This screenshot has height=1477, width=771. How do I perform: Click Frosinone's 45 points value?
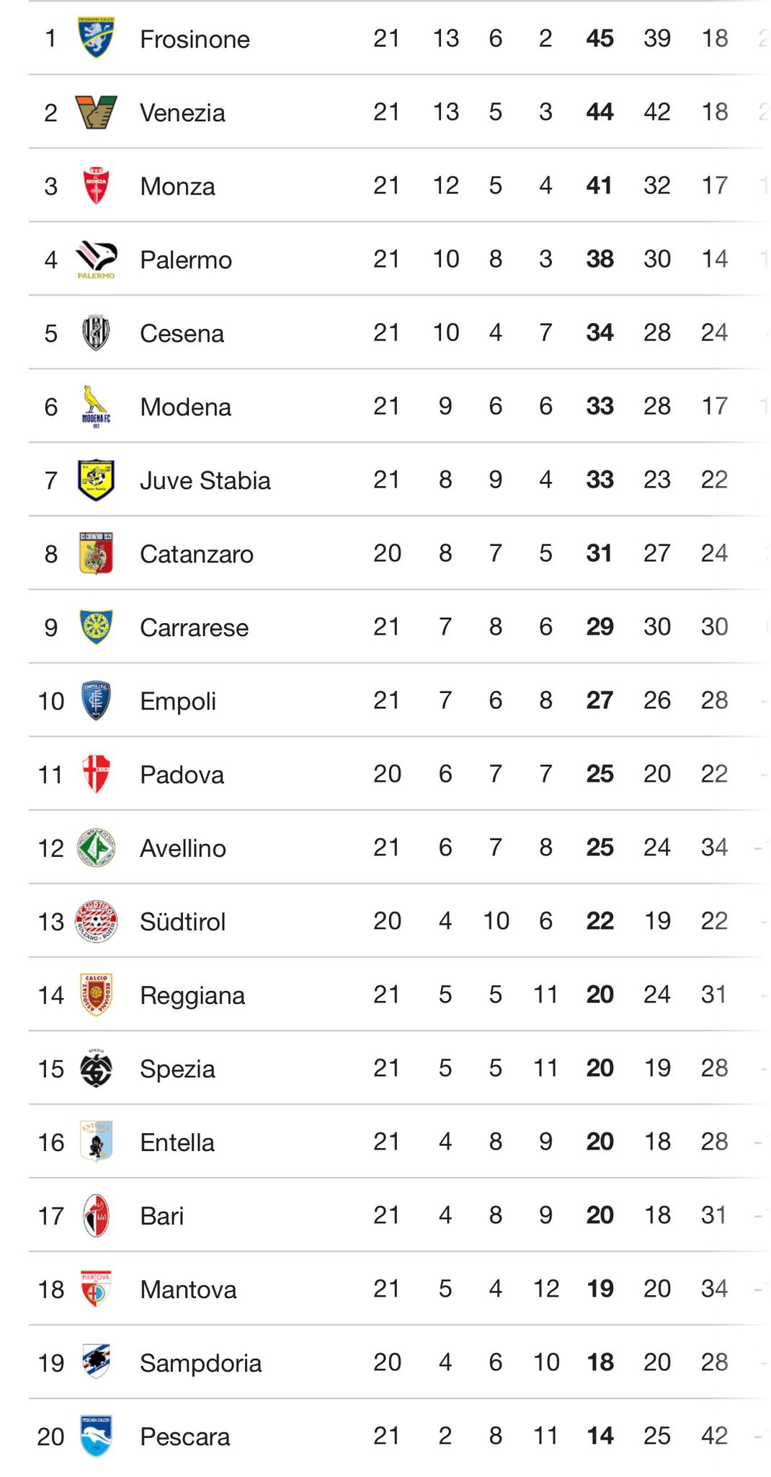click(600, 38)
